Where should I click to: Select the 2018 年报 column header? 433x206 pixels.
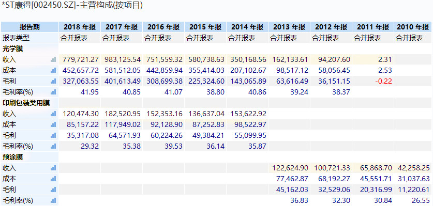80,27
